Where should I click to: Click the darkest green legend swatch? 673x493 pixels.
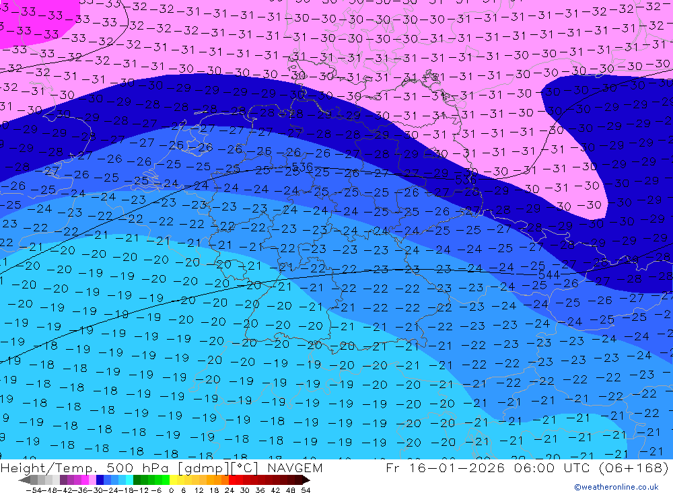[137, 480]
